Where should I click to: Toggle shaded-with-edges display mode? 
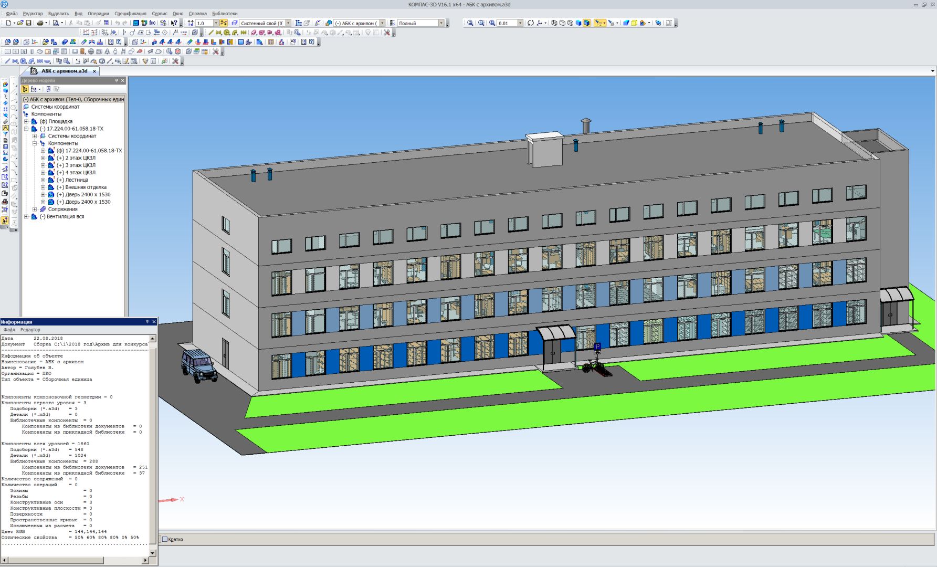[x=587, y=23]
